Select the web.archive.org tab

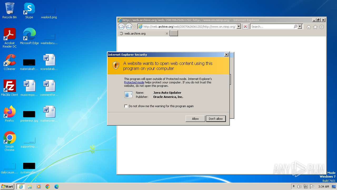(143, 34)
